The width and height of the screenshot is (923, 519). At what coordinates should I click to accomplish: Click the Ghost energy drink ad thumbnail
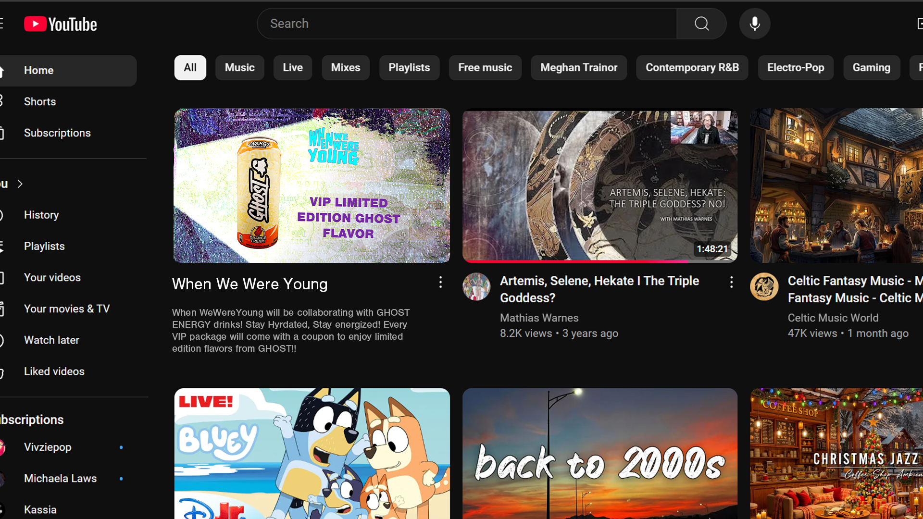click(x=312, y=185)
